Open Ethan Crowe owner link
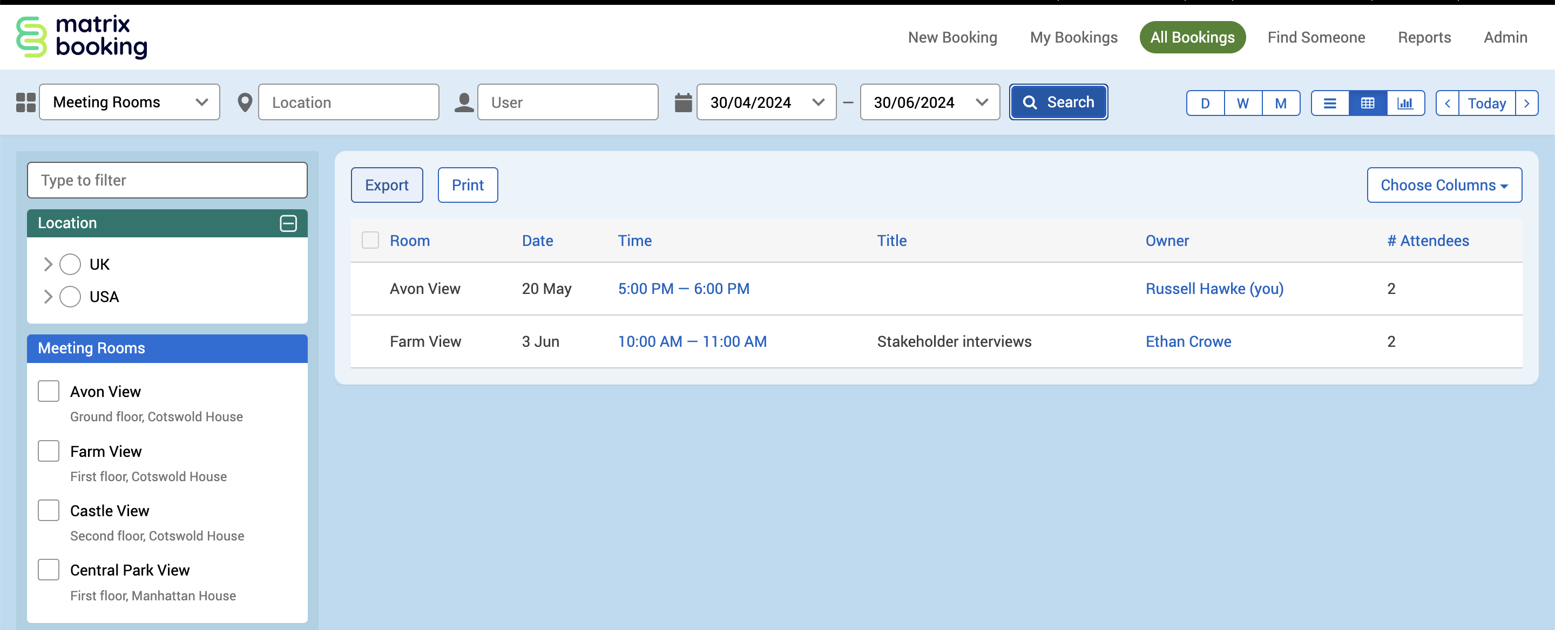Screen dimensions: 1555x630 [x=1187, y=341]
